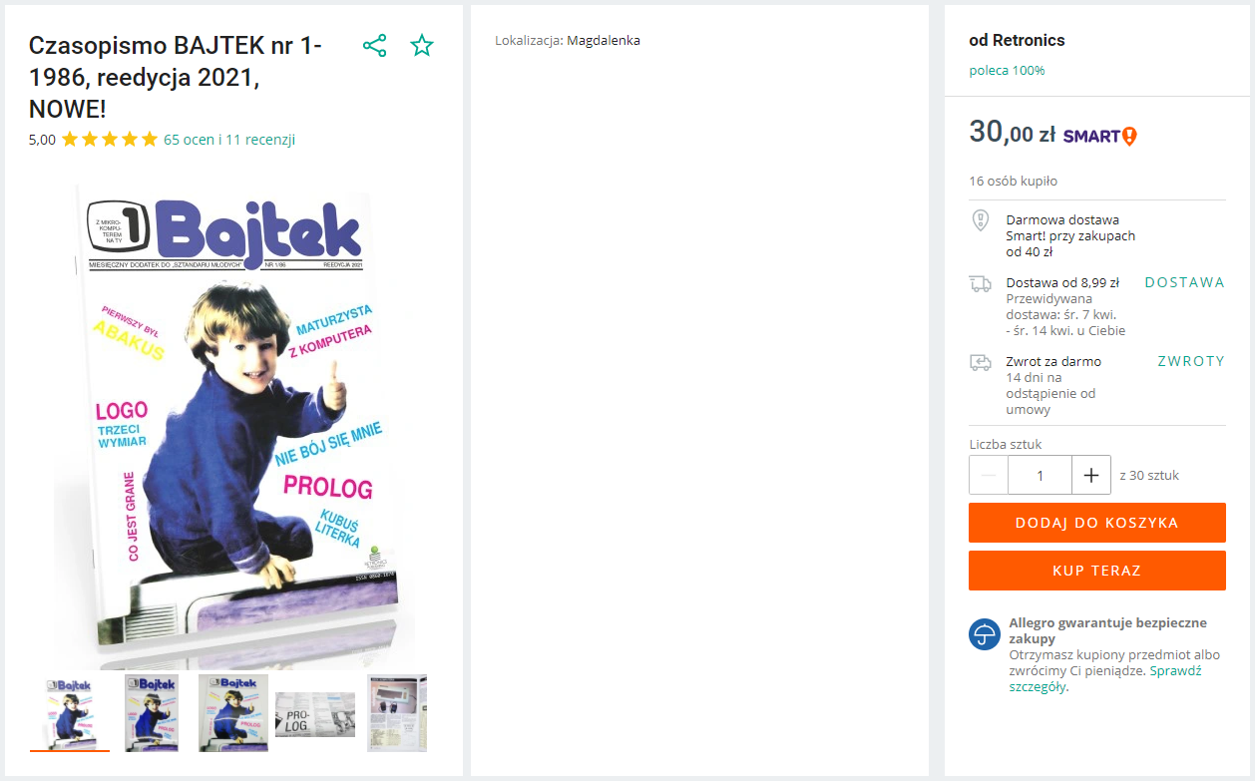Buy now with Kup teraz button
The width and height of the screenshot is (1255, 781).
[1096, 571]
